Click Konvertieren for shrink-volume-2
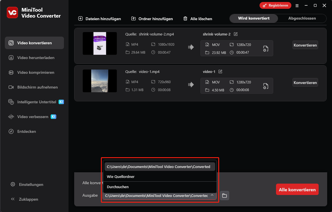 coord(305,45)
